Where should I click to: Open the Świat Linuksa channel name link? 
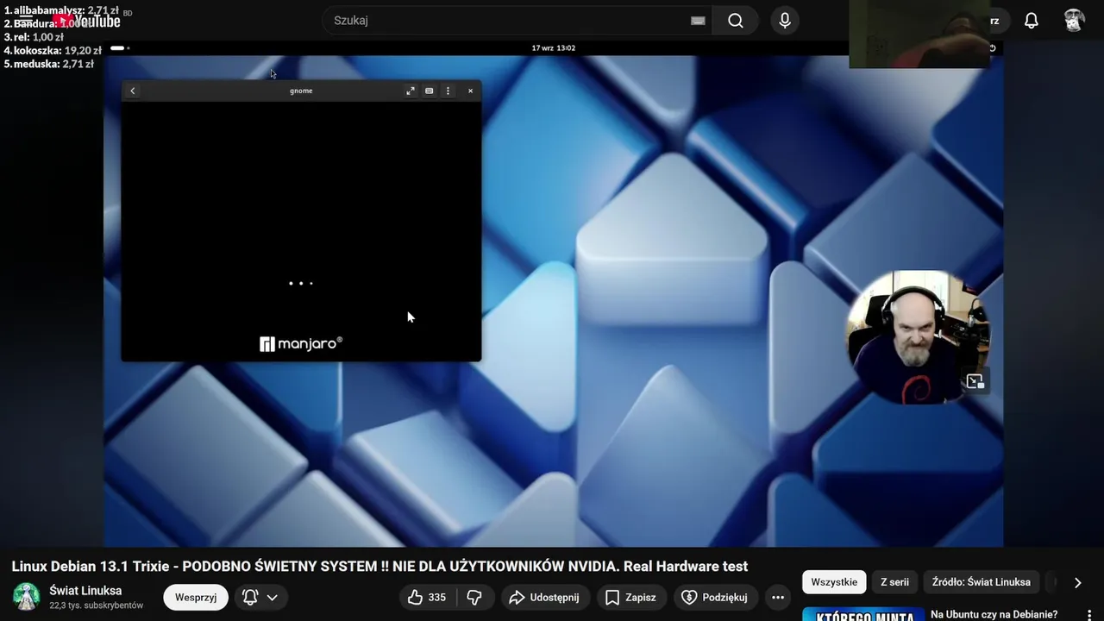(x=85, y=591)
